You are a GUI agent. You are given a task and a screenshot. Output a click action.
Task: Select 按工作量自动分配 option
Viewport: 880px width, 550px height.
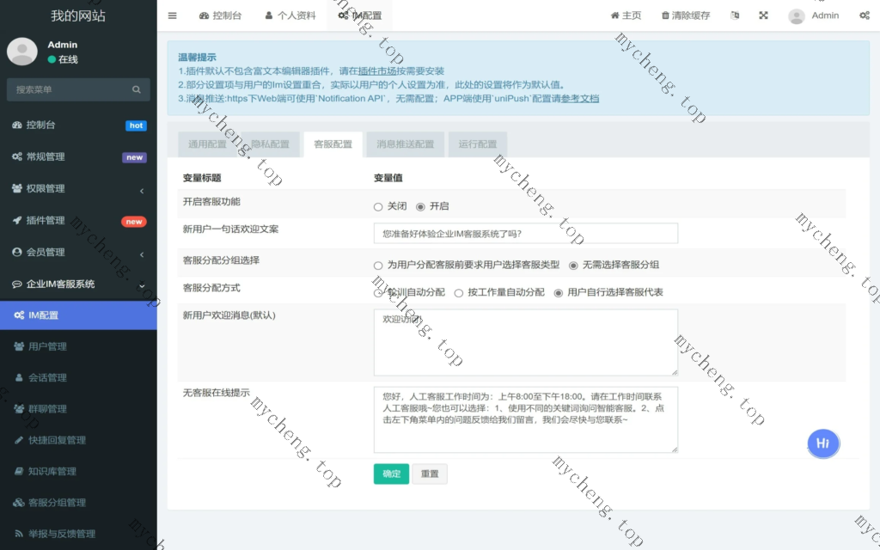point(459,293)
